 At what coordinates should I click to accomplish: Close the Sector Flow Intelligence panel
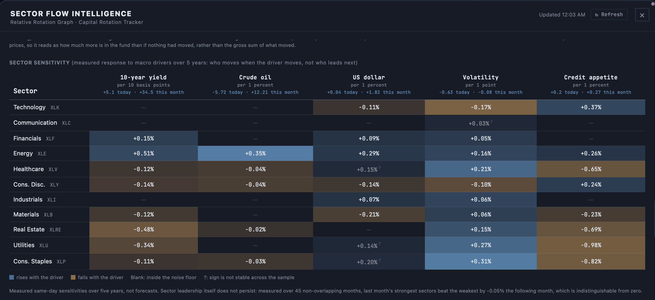point(642,15)
